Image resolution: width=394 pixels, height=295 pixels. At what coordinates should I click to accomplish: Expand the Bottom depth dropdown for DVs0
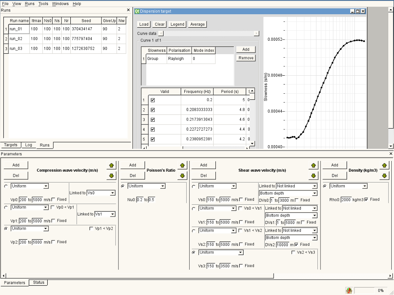point(288,193)
